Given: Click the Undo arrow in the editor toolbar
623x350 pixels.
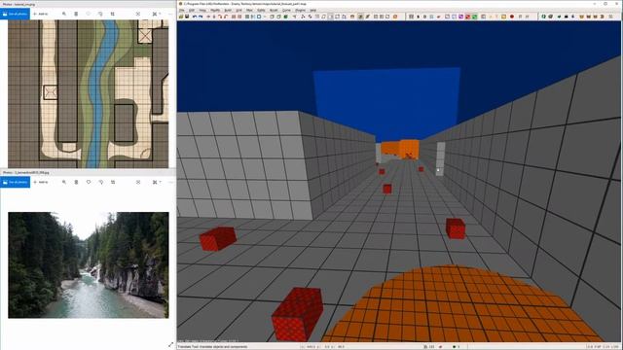Looking at the screenshot, I should (195, 17).
